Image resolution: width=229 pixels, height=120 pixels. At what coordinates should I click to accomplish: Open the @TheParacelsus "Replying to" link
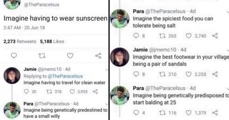(x=65, y=76)
